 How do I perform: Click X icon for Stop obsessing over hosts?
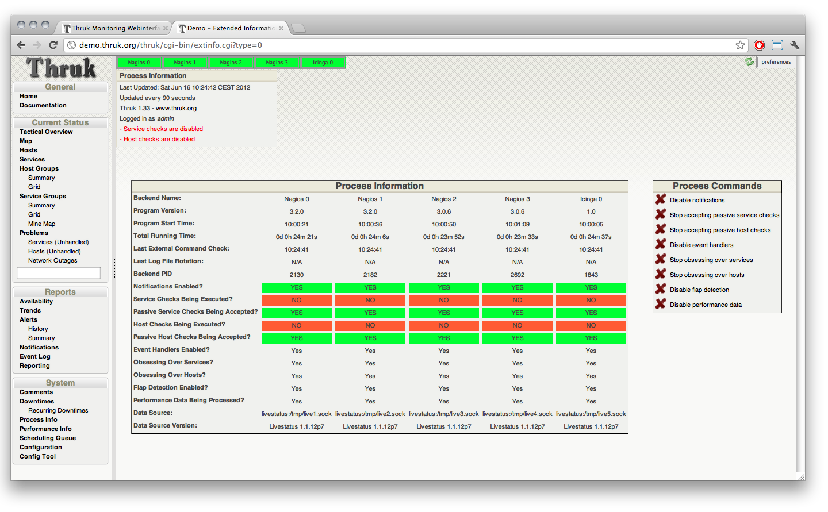[661, 274]
